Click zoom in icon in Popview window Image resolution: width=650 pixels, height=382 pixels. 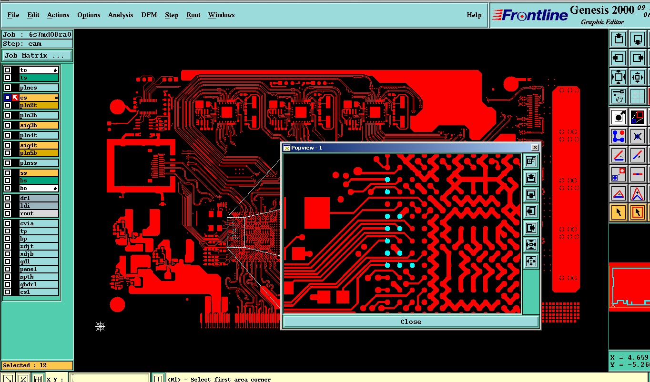point(531,245)
